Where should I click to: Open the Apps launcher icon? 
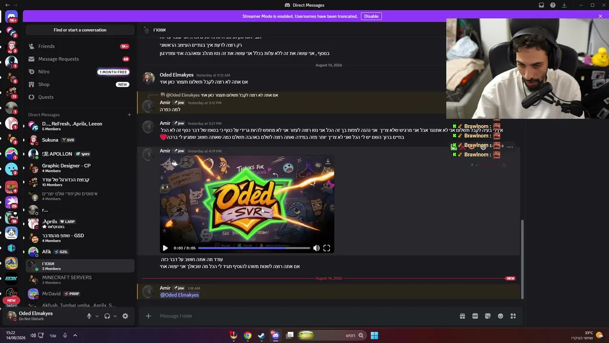tap(513, 316)
